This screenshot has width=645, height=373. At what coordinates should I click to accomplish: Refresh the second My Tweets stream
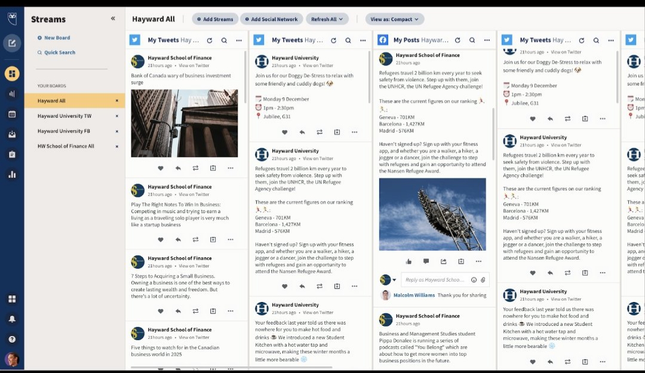click(334, 41)
